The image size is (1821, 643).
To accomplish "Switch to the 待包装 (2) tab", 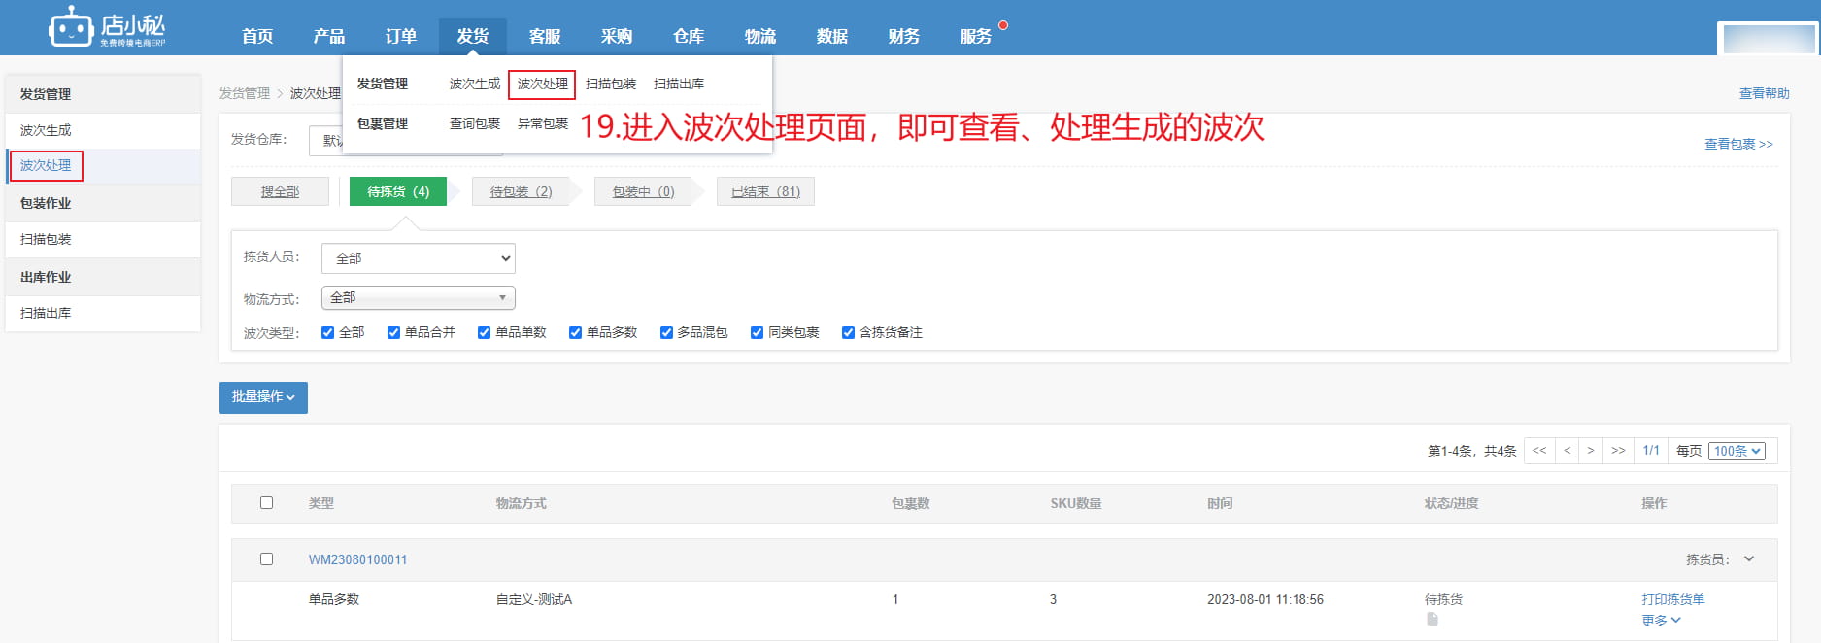I will tap(521, 191).
